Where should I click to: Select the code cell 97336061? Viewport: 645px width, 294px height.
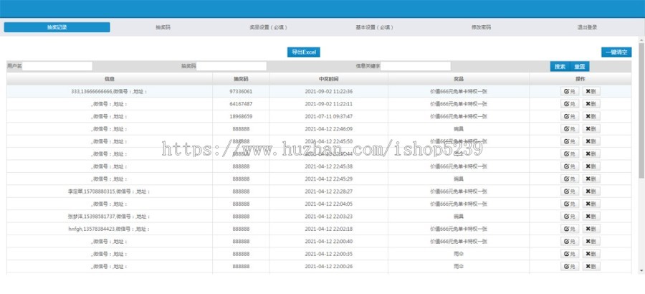(x=241, y=91)
